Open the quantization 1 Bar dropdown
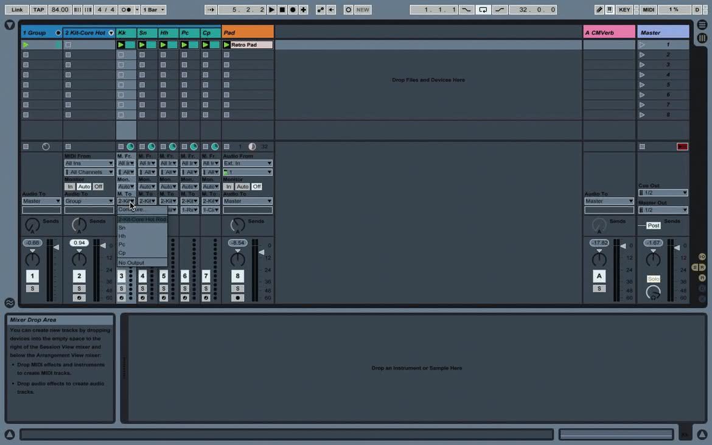712x445 pixels. pyautogui.click(x=153, y=10)
